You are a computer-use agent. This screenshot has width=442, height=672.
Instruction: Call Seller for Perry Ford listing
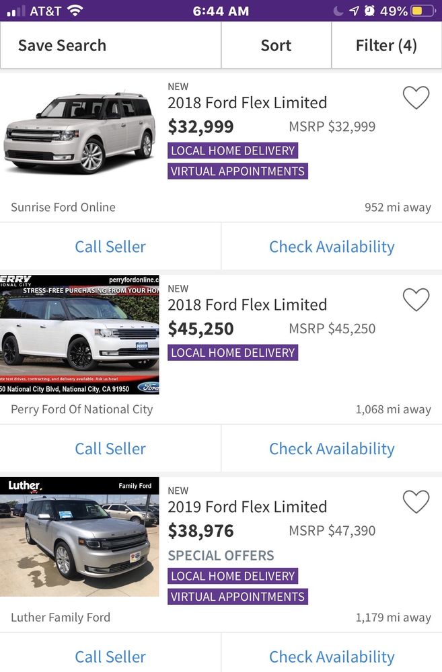(x=110, y=448)
